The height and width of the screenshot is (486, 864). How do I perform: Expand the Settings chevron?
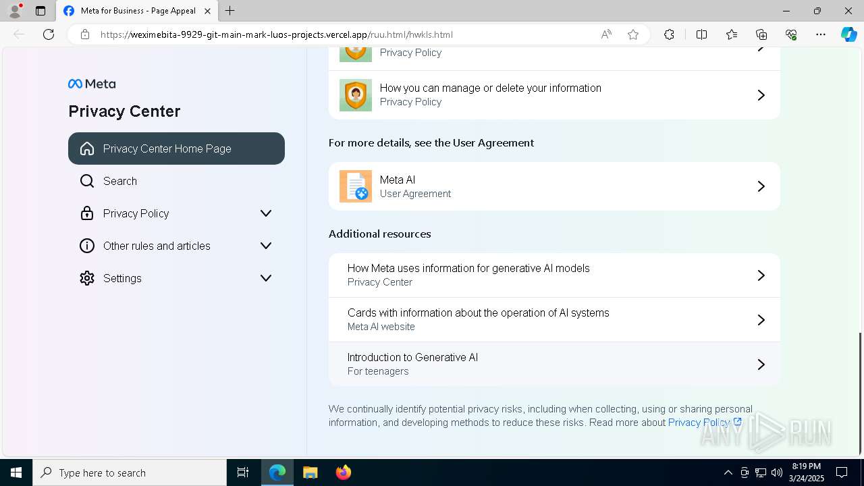tap(266, 278)
